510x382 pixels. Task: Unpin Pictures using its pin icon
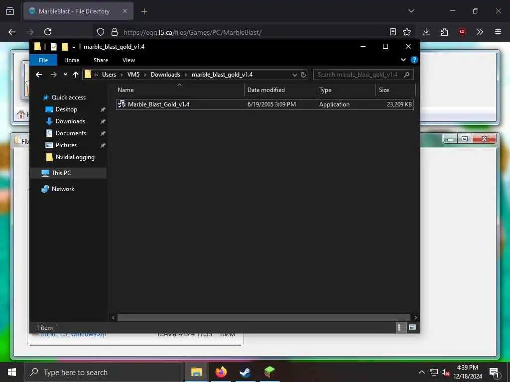[103, 146]
